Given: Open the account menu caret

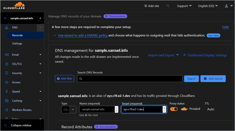Looking at the screenshot, I should click(231, 6).
